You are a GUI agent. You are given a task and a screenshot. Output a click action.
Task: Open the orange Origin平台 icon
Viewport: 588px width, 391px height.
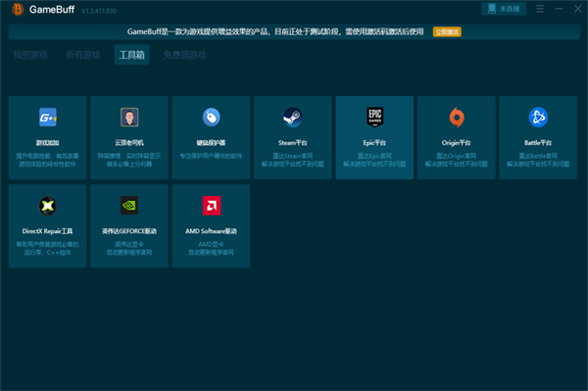pos(457,118)
